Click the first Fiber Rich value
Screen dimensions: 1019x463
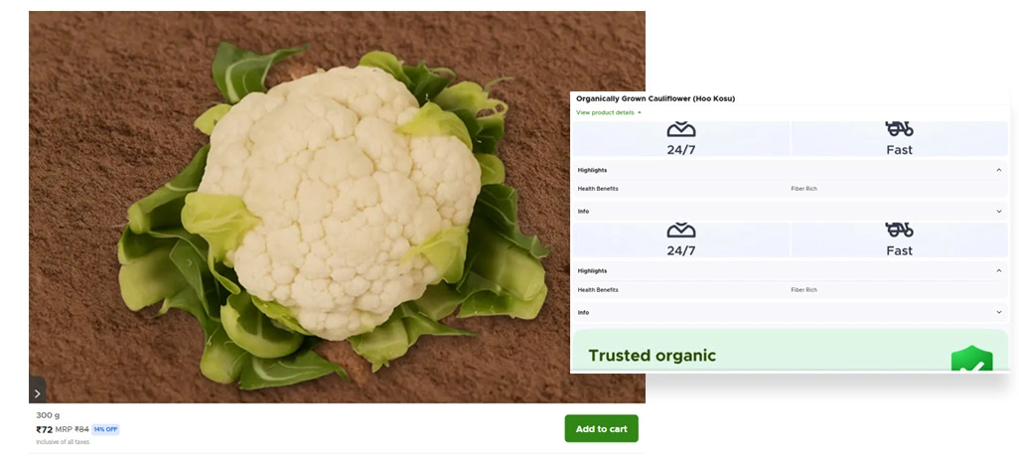click(x=803, y=189)
